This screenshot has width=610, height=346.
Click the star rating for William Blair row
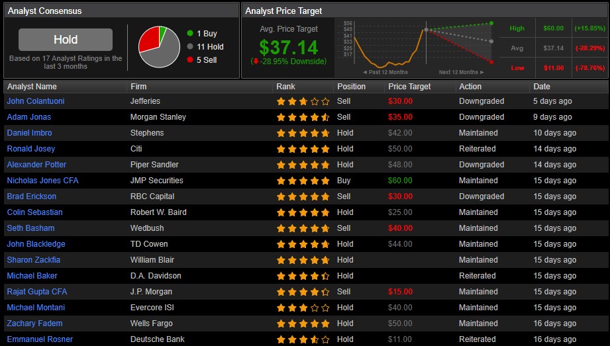click(x=303, y=261)
